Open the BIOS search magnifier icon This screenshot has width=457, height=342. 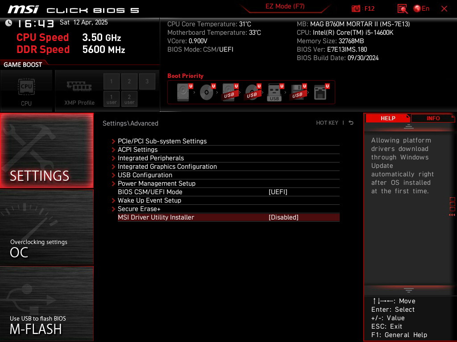point(402,9)
